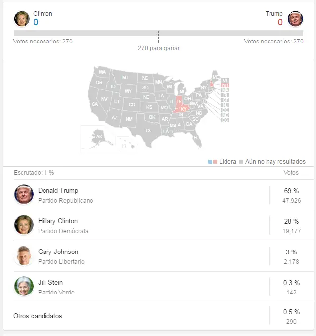Click the gray 'Aún no hay resultados' swatch
316x336 pixels.
(x=241, y=162)
